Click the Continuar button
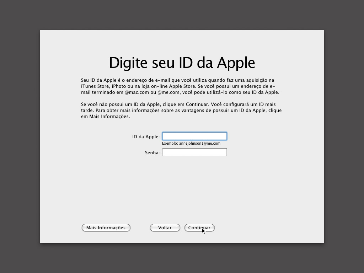364x273 pixels. [x=199, y=228]
